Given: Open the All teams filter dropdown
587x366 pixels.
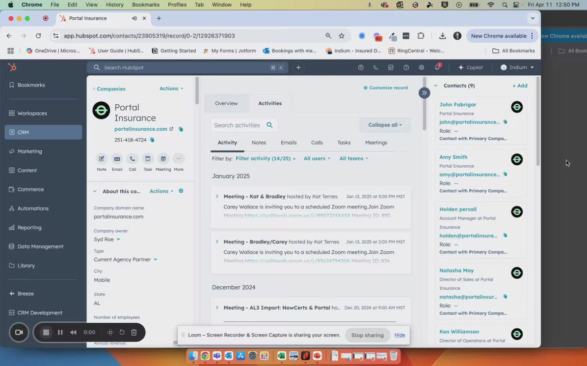Looking at the screenshot, I should pyautogui.click(x=354, y=159).
